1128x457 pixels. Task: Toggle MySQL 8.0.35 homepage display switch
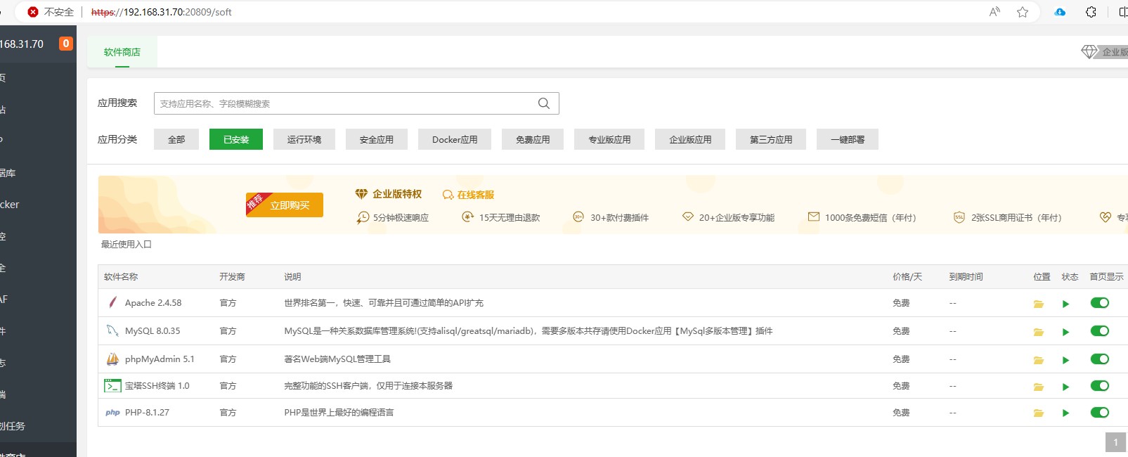tap(1100, 331)
